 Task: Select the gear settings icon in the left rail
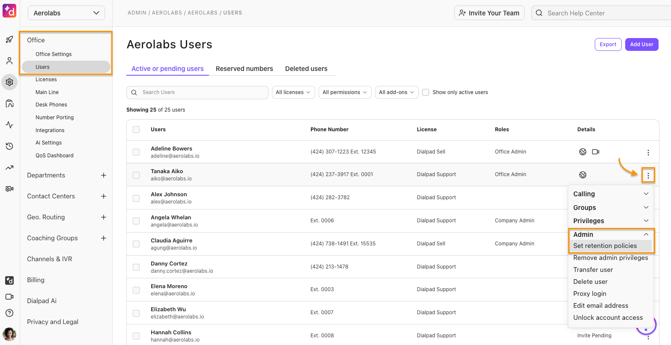9,82
